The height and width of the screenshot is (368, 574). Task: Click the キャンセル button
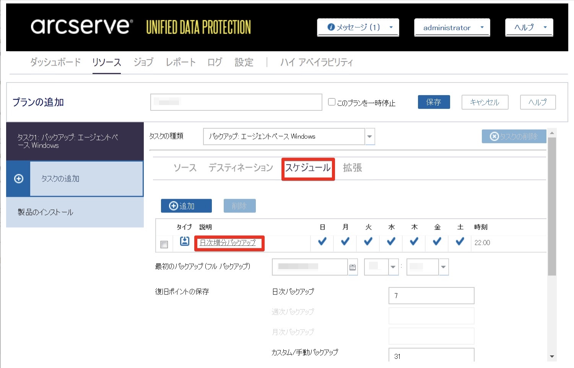pos(485,102)
